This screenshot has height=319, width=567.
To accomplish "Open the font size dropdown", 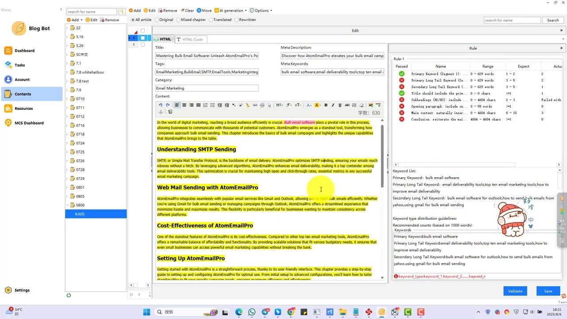I will coord(298,105).
